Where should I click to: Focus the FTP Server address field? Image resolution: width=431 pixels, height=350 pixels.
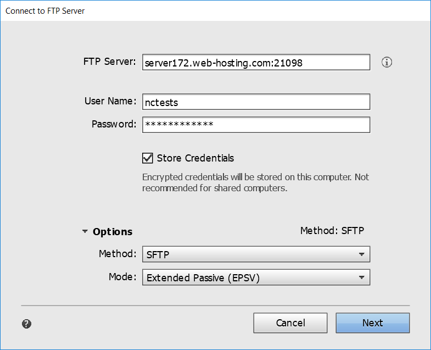[x=256, y=63]
